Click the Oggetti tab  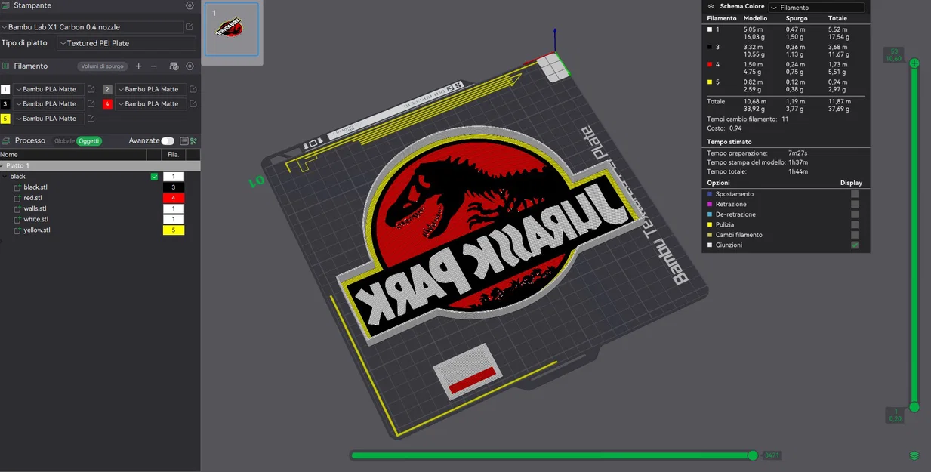(88, 140)
